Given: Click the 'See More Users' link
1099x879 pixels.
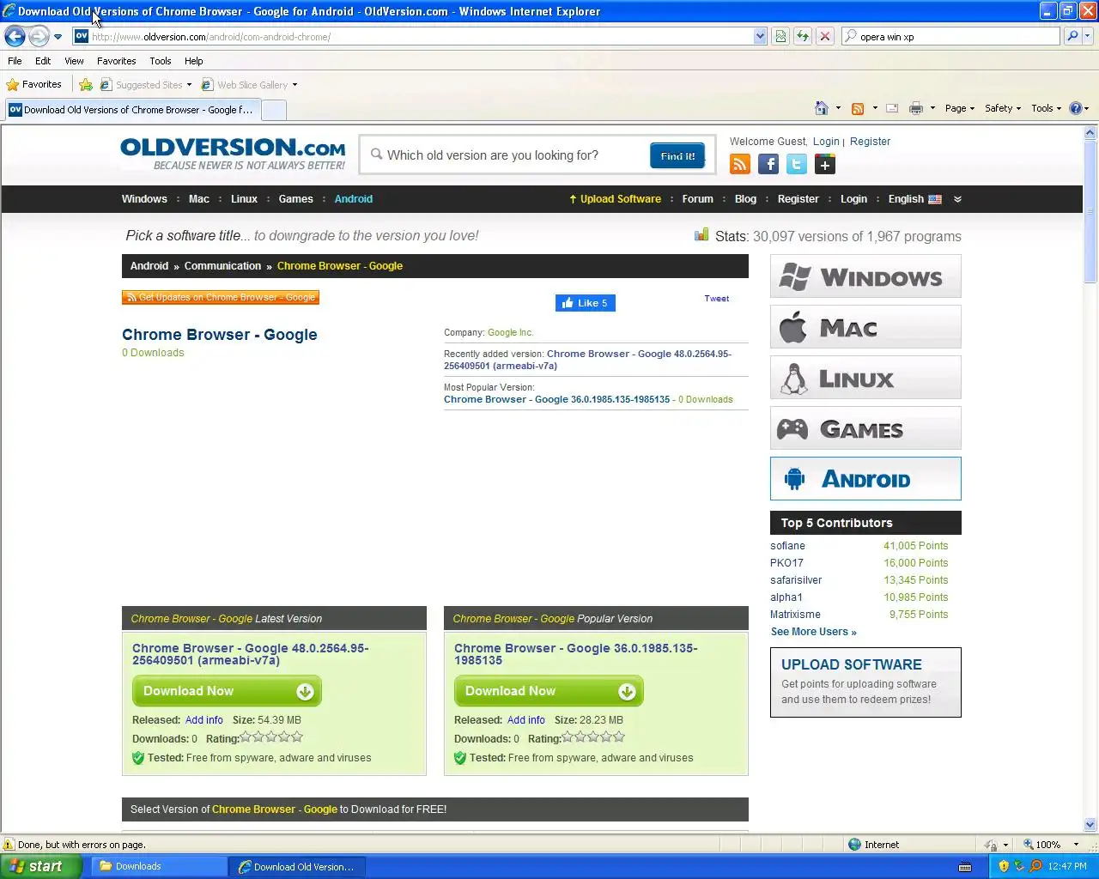Looking at the screenshot, I should click(813, 632).
